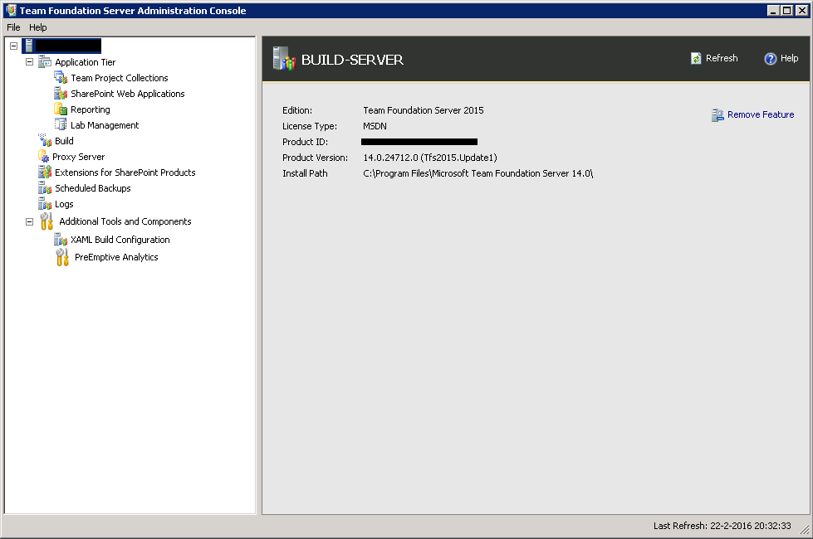The width and height of the screenshot is (813, 539).
Task: Click the Reporting folder icon
Action: [x=61, y=109]
